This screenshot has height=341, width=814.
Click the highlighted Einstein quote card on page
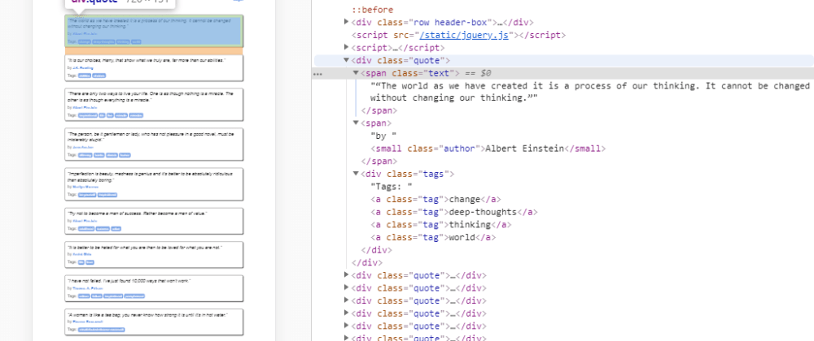[x=154, y=30]
